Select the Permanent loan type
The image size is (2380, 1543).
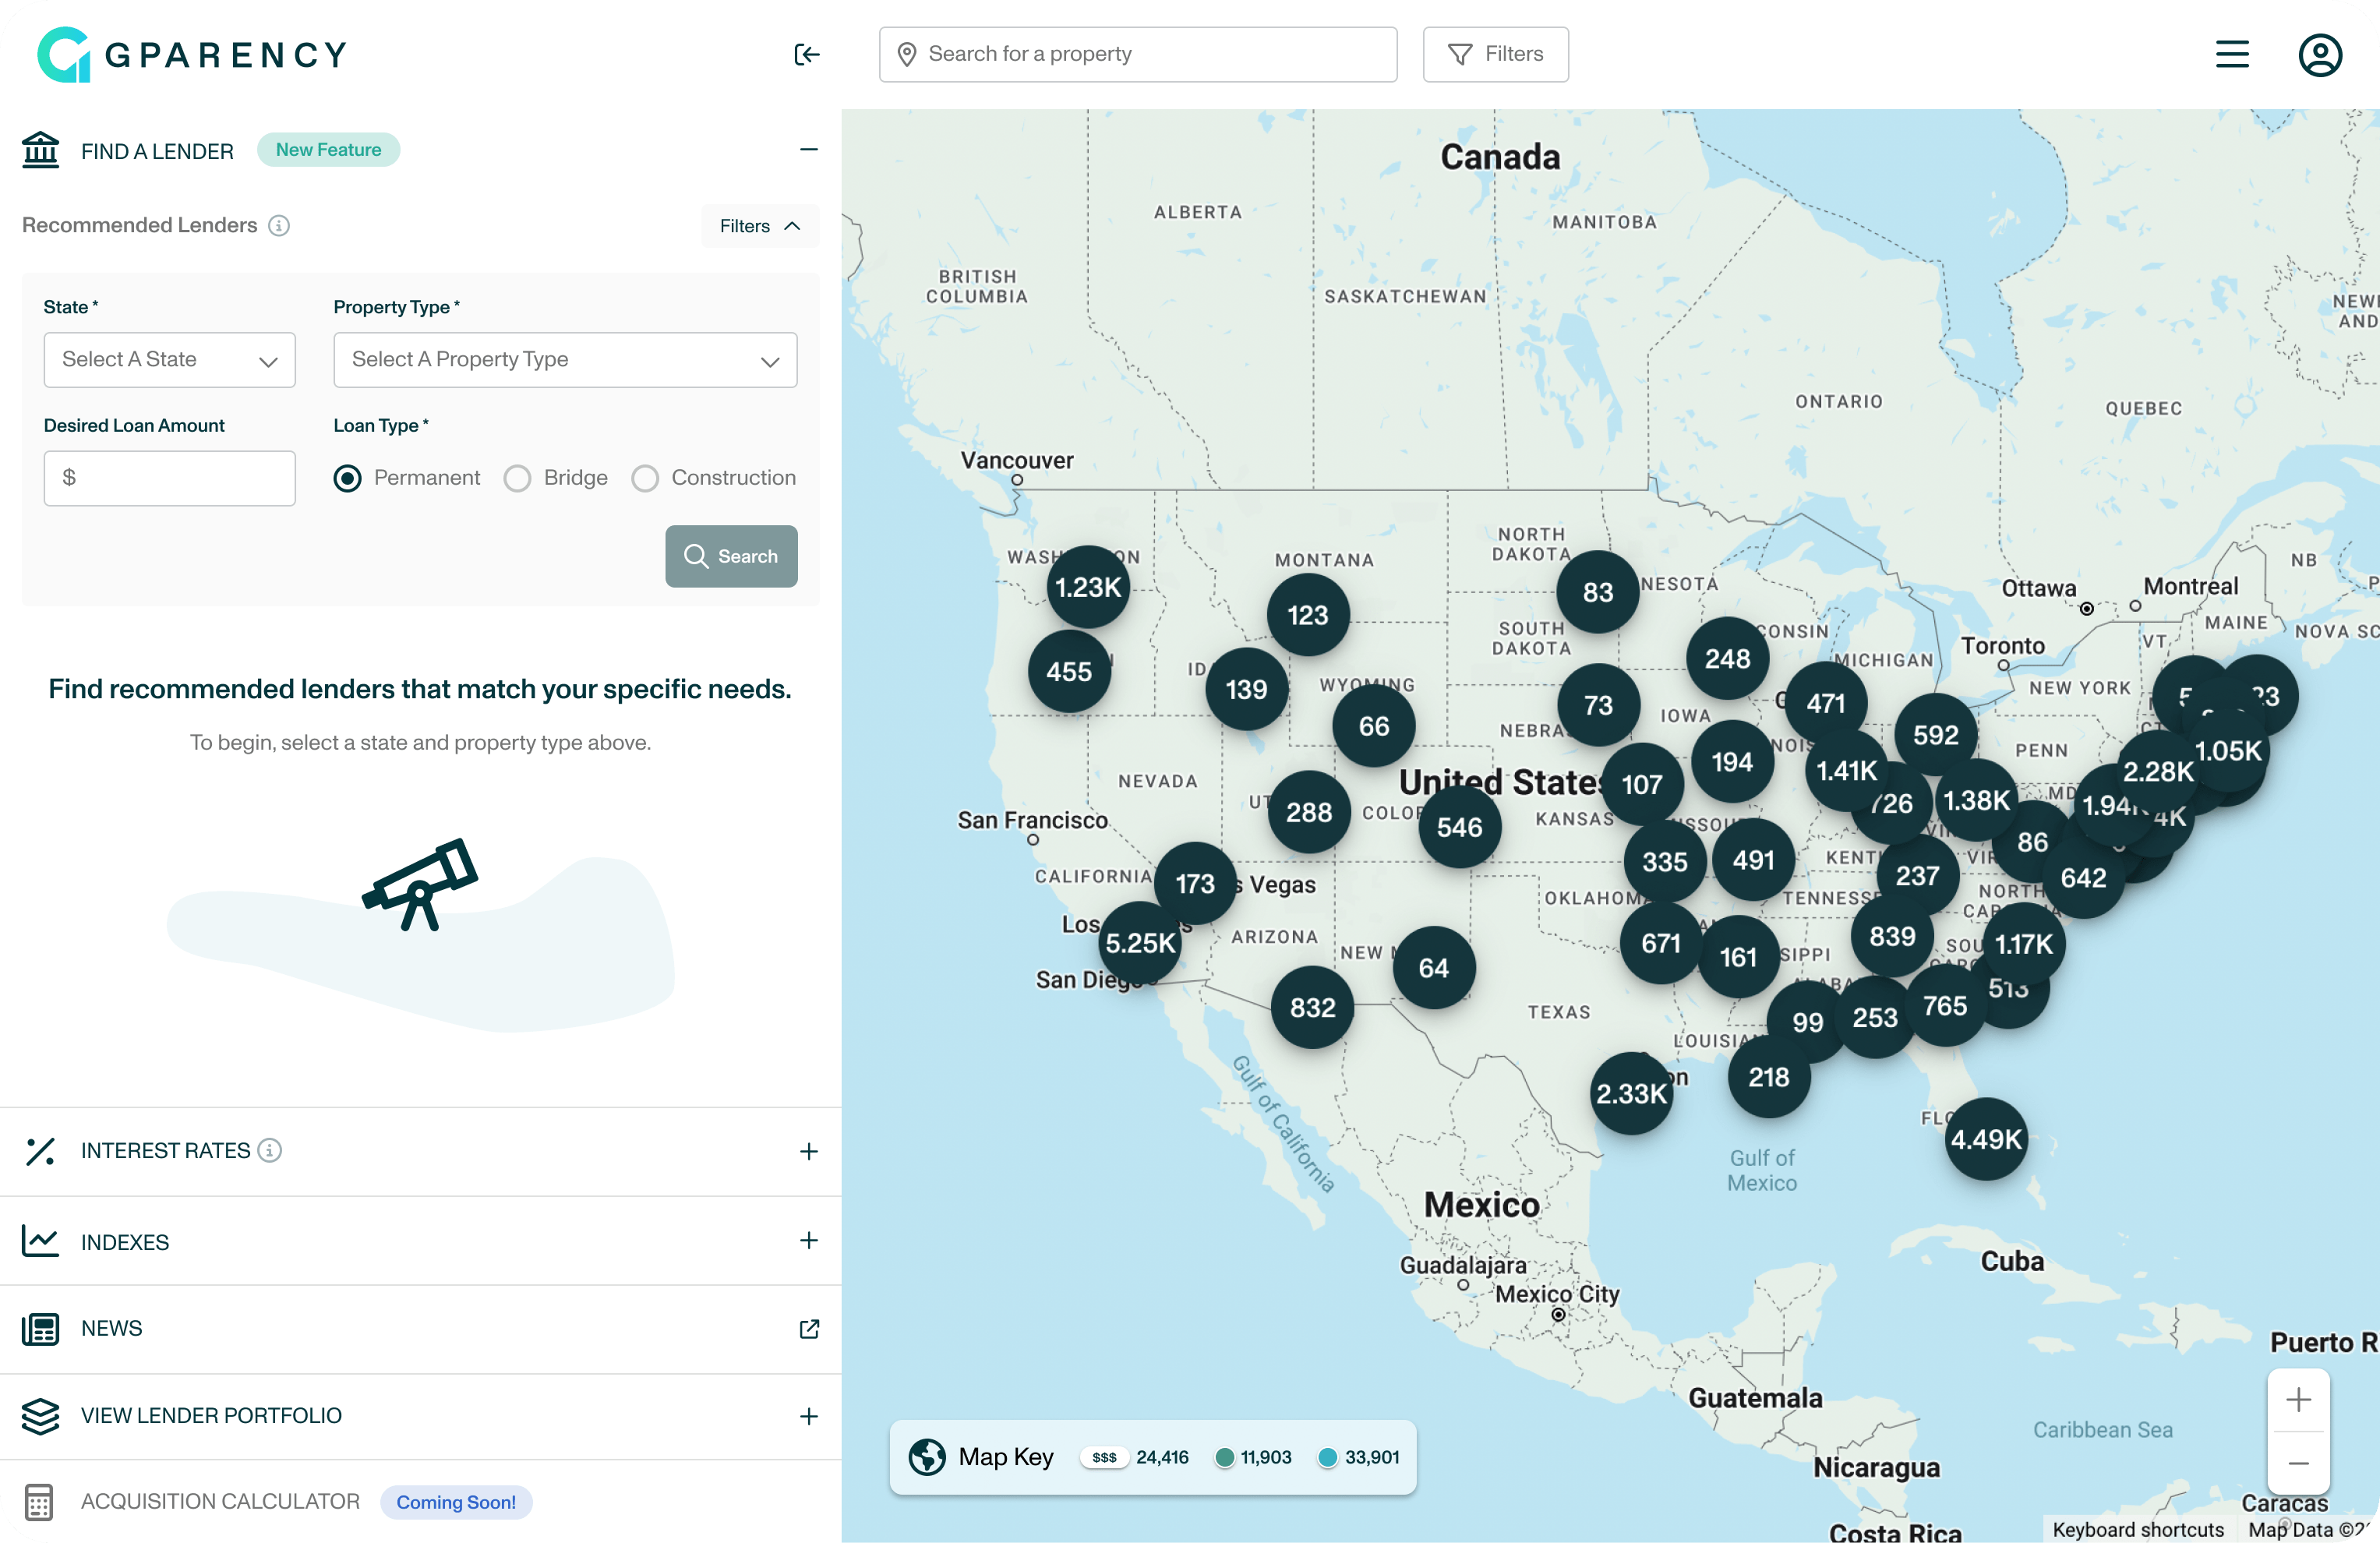[x=347, y=478]
